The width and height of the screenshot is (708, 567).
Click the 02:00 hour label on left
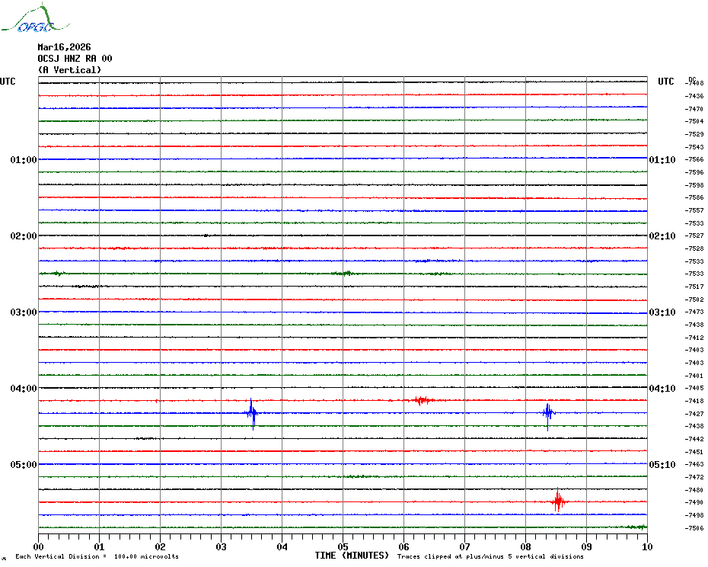[x=24, y=236]
